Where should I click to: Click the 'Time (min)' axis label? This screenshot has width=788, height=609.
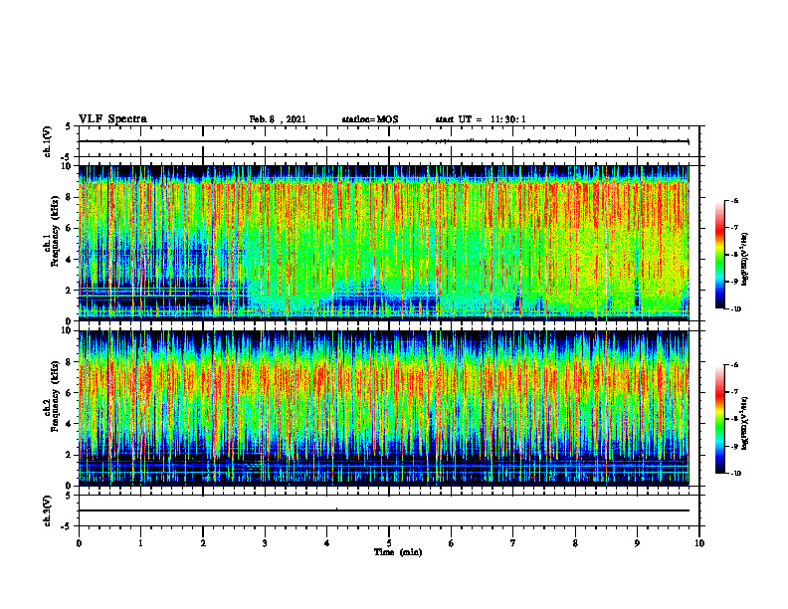(398, 552)
